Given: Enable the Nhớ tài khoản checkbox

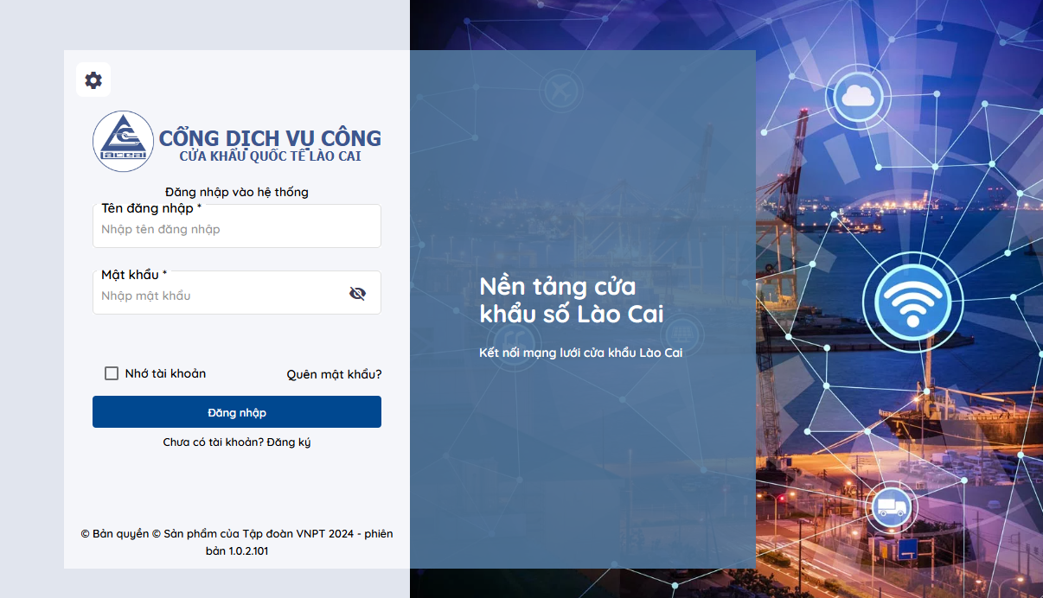Looking at the screenshot, I should 112,373.
